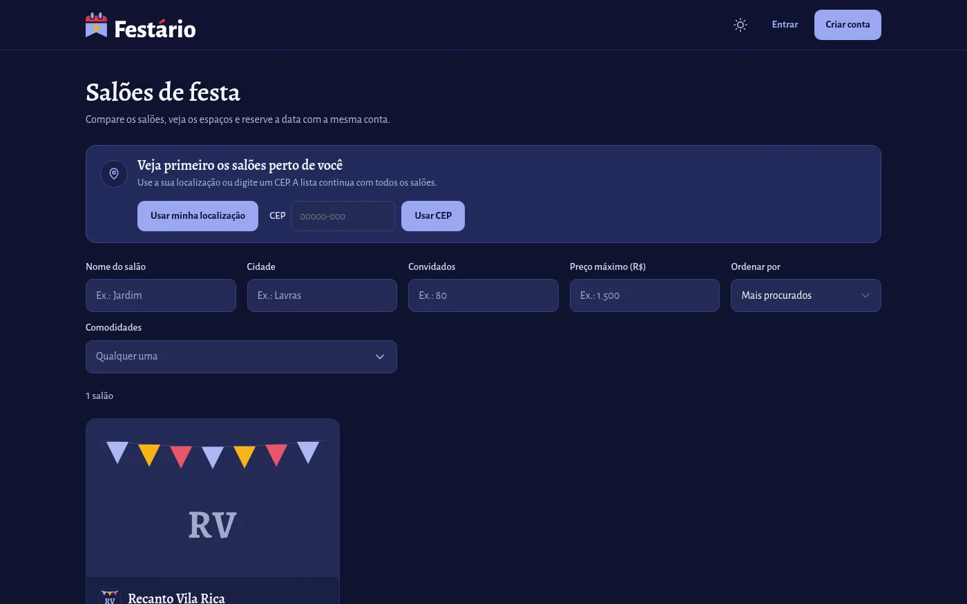Viewport: 967px width, 604px height.
Task: Focus the CEP input field
Action: tap(343, 216)
